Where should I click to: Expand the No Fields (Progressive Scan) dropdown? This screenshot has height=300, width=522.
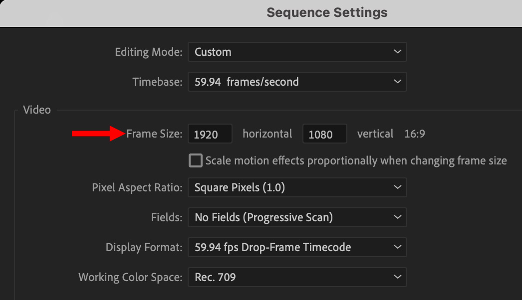click(297, 217)
